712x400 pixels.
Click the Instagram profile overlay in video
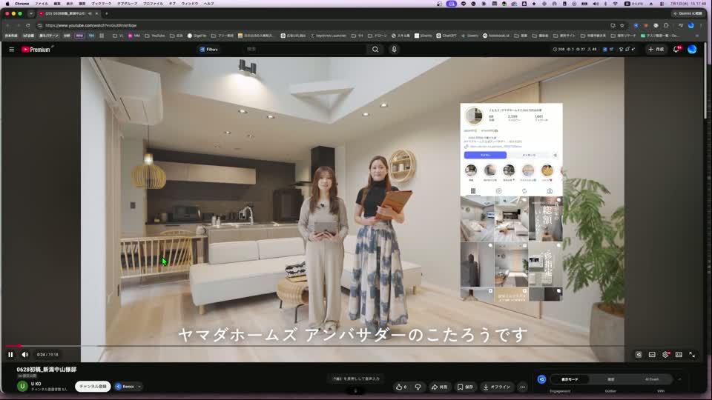[x=511, y=202]
